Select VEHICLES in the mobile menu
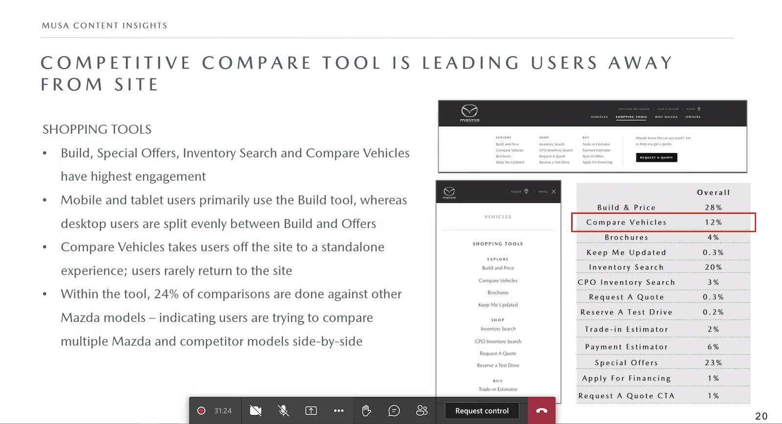The image size is (782, 424). (x=498, y=217)
